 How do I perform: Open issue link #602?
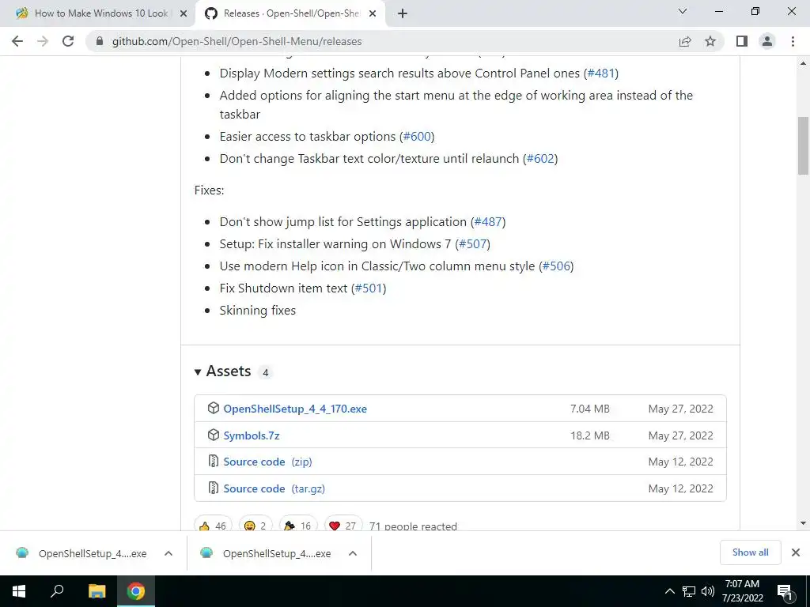540,159
